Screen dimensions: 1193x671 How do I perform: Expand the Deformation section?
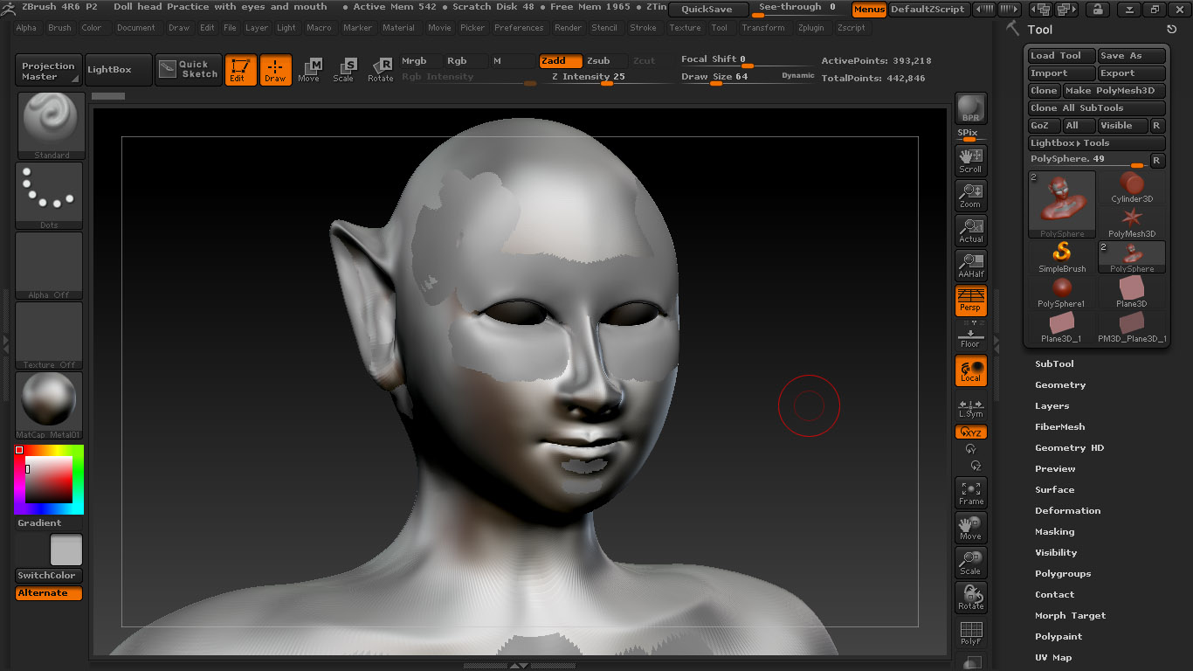point(1068,511)
